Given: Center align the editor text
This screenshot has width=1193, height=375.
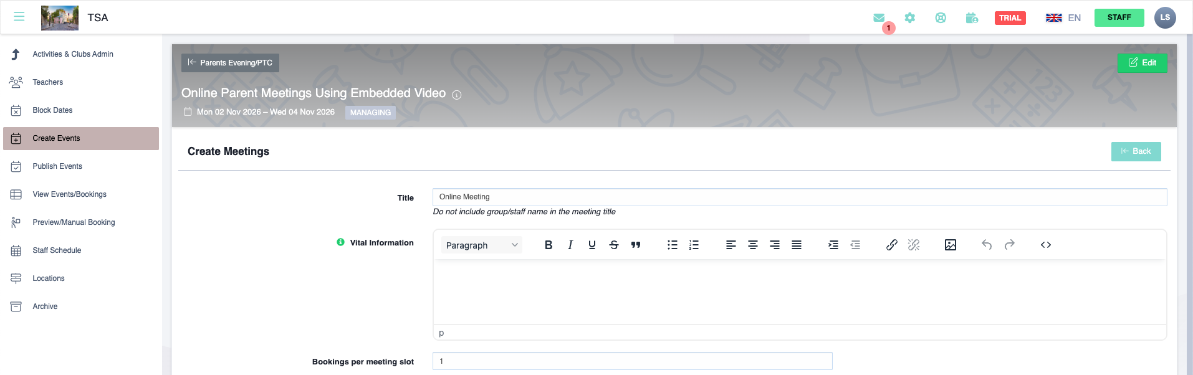Looking at the screenshot, I should (753, 245).
